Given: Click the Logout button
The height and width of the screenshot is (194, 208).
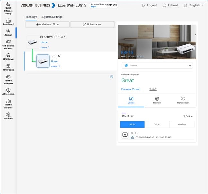Looking at the screenshot, I should click(x=149, y=5).
